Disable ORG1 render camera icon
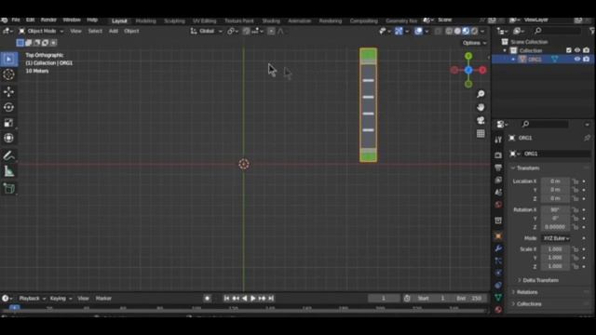596x335 pixels. click(x=586, y=59)
